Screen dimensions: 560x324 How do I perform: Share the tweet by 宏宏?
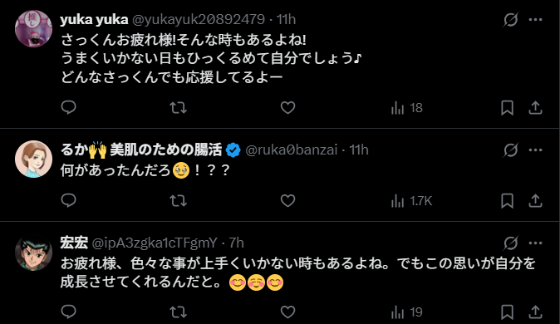(x=535, y=312)
